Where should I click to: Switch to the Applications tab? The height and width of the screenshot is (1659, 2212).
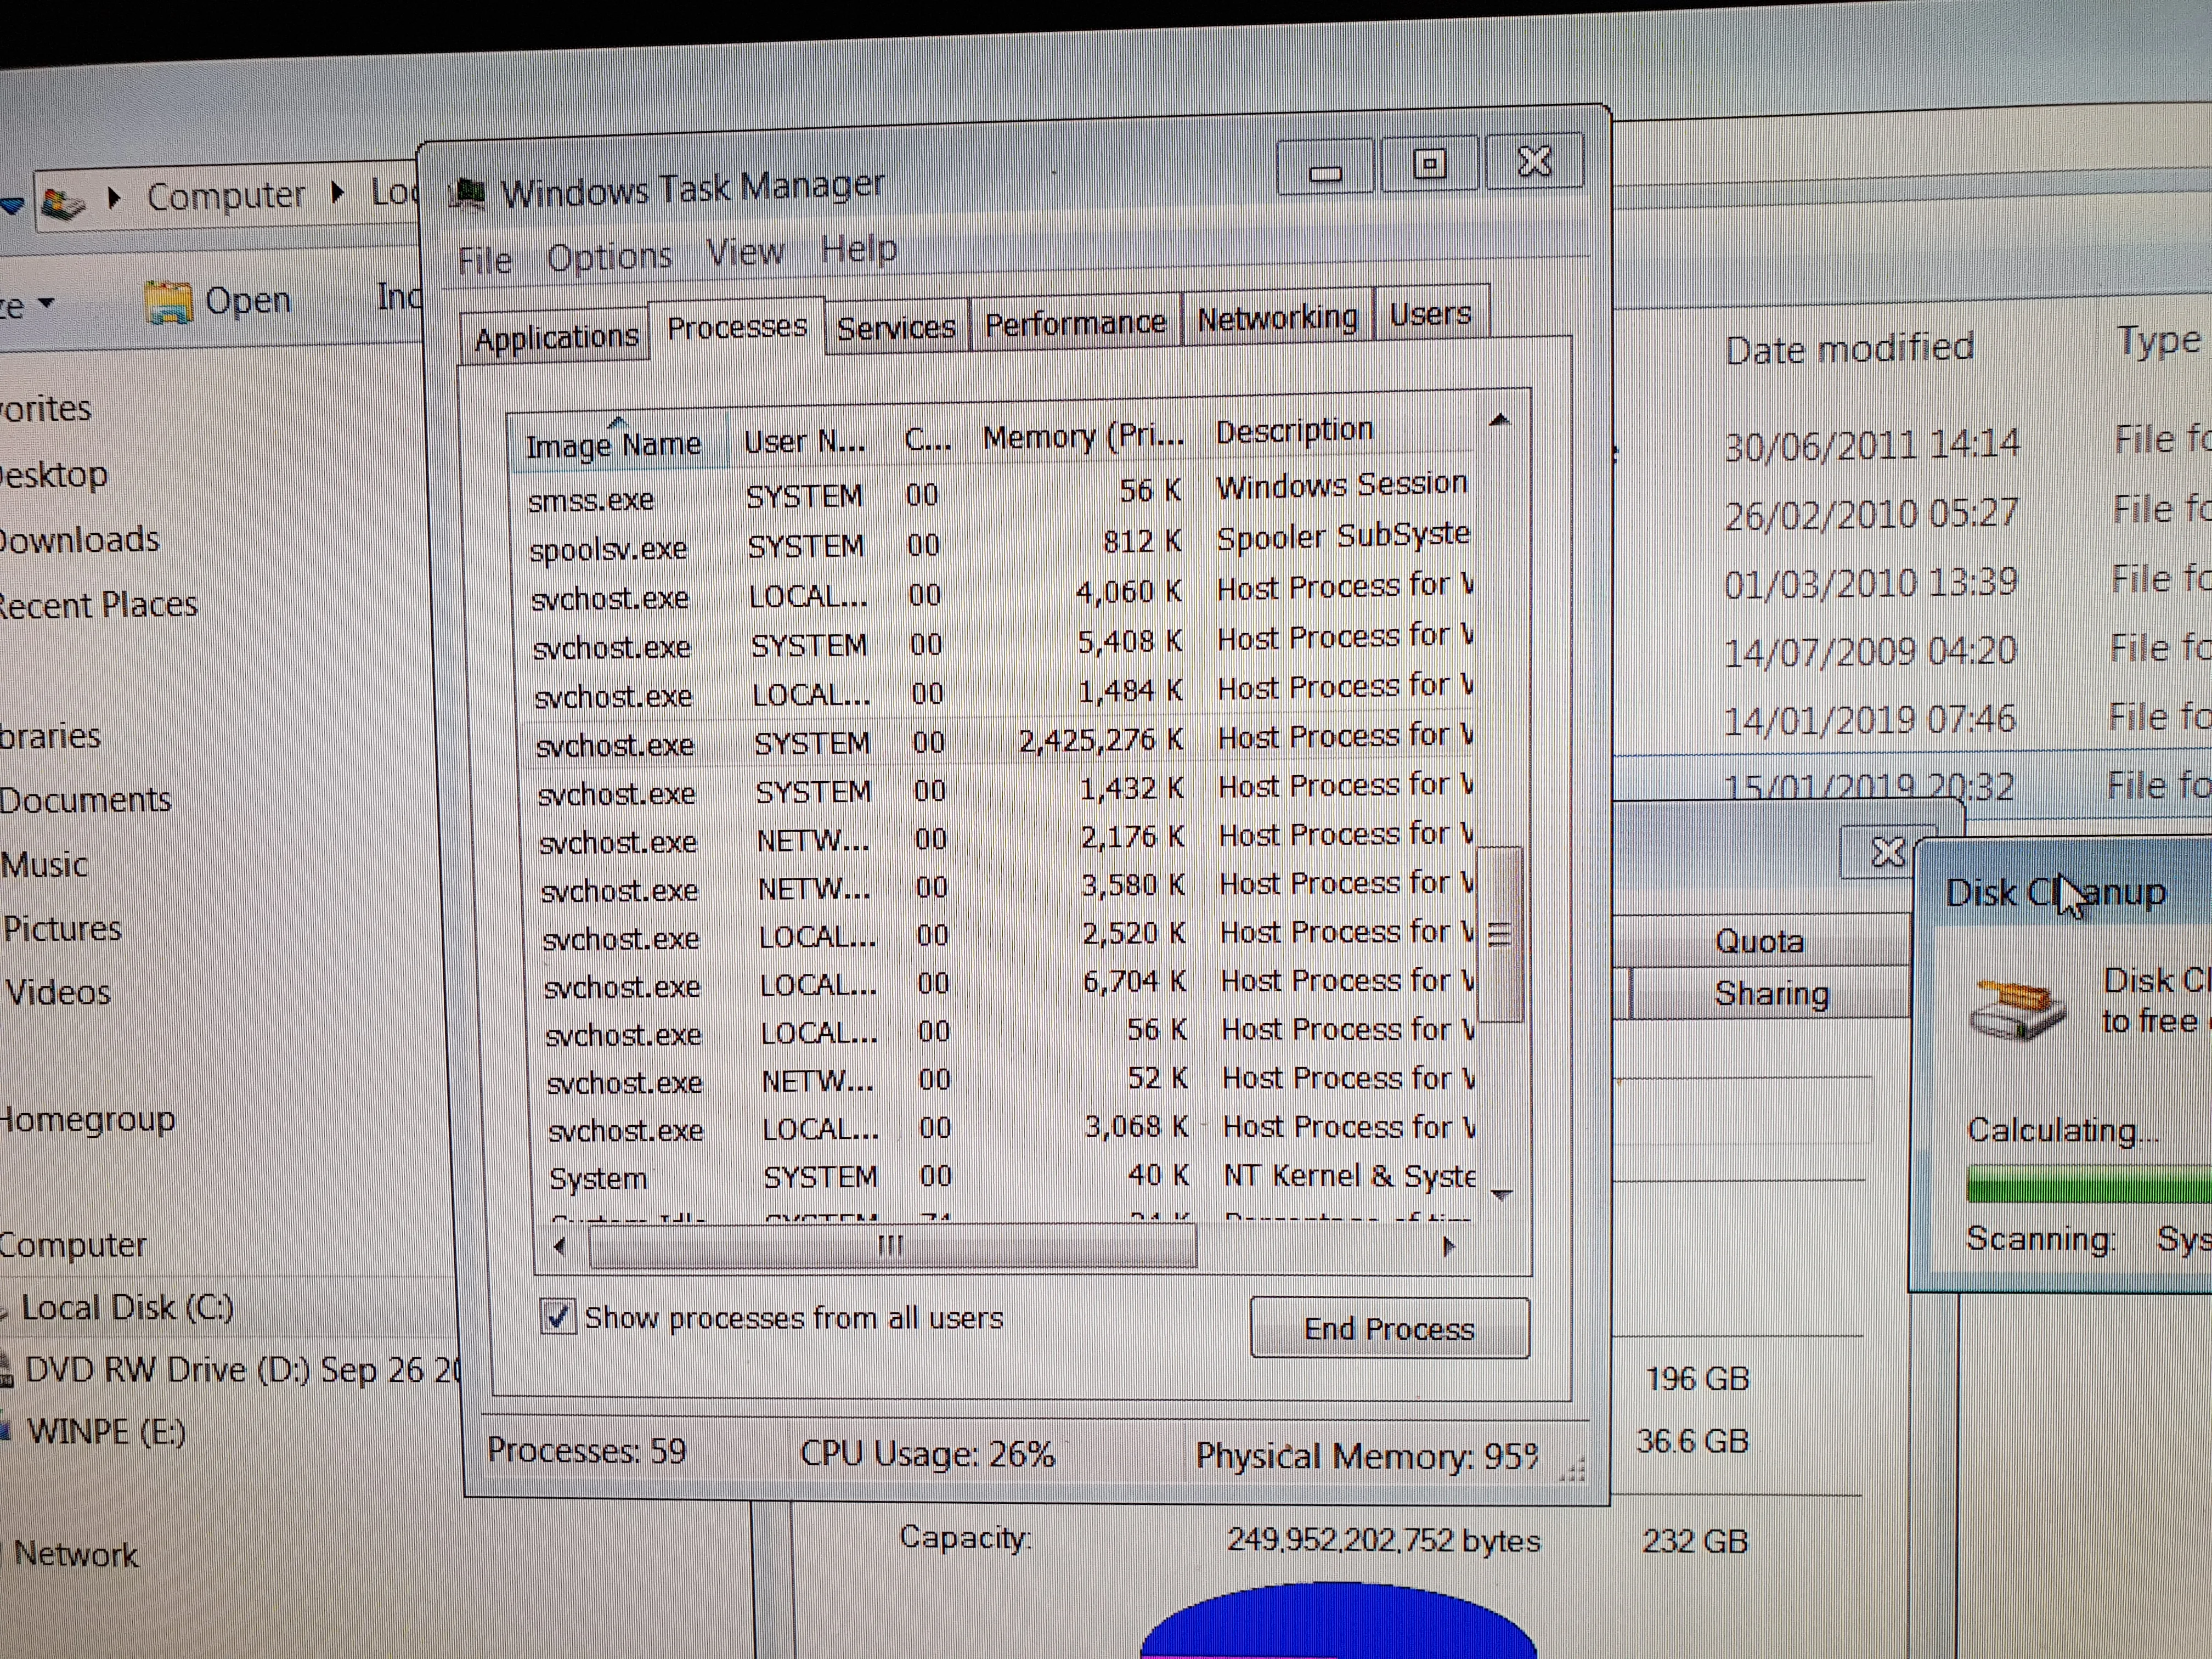click(555, 338)
